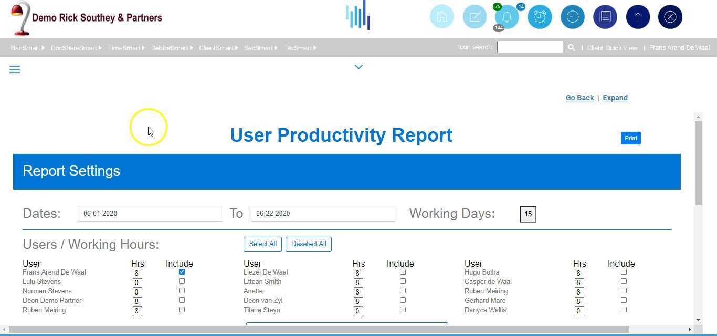Click the start date field showing 06-01-2020
717x336 pixels.
tap(150, 213)
